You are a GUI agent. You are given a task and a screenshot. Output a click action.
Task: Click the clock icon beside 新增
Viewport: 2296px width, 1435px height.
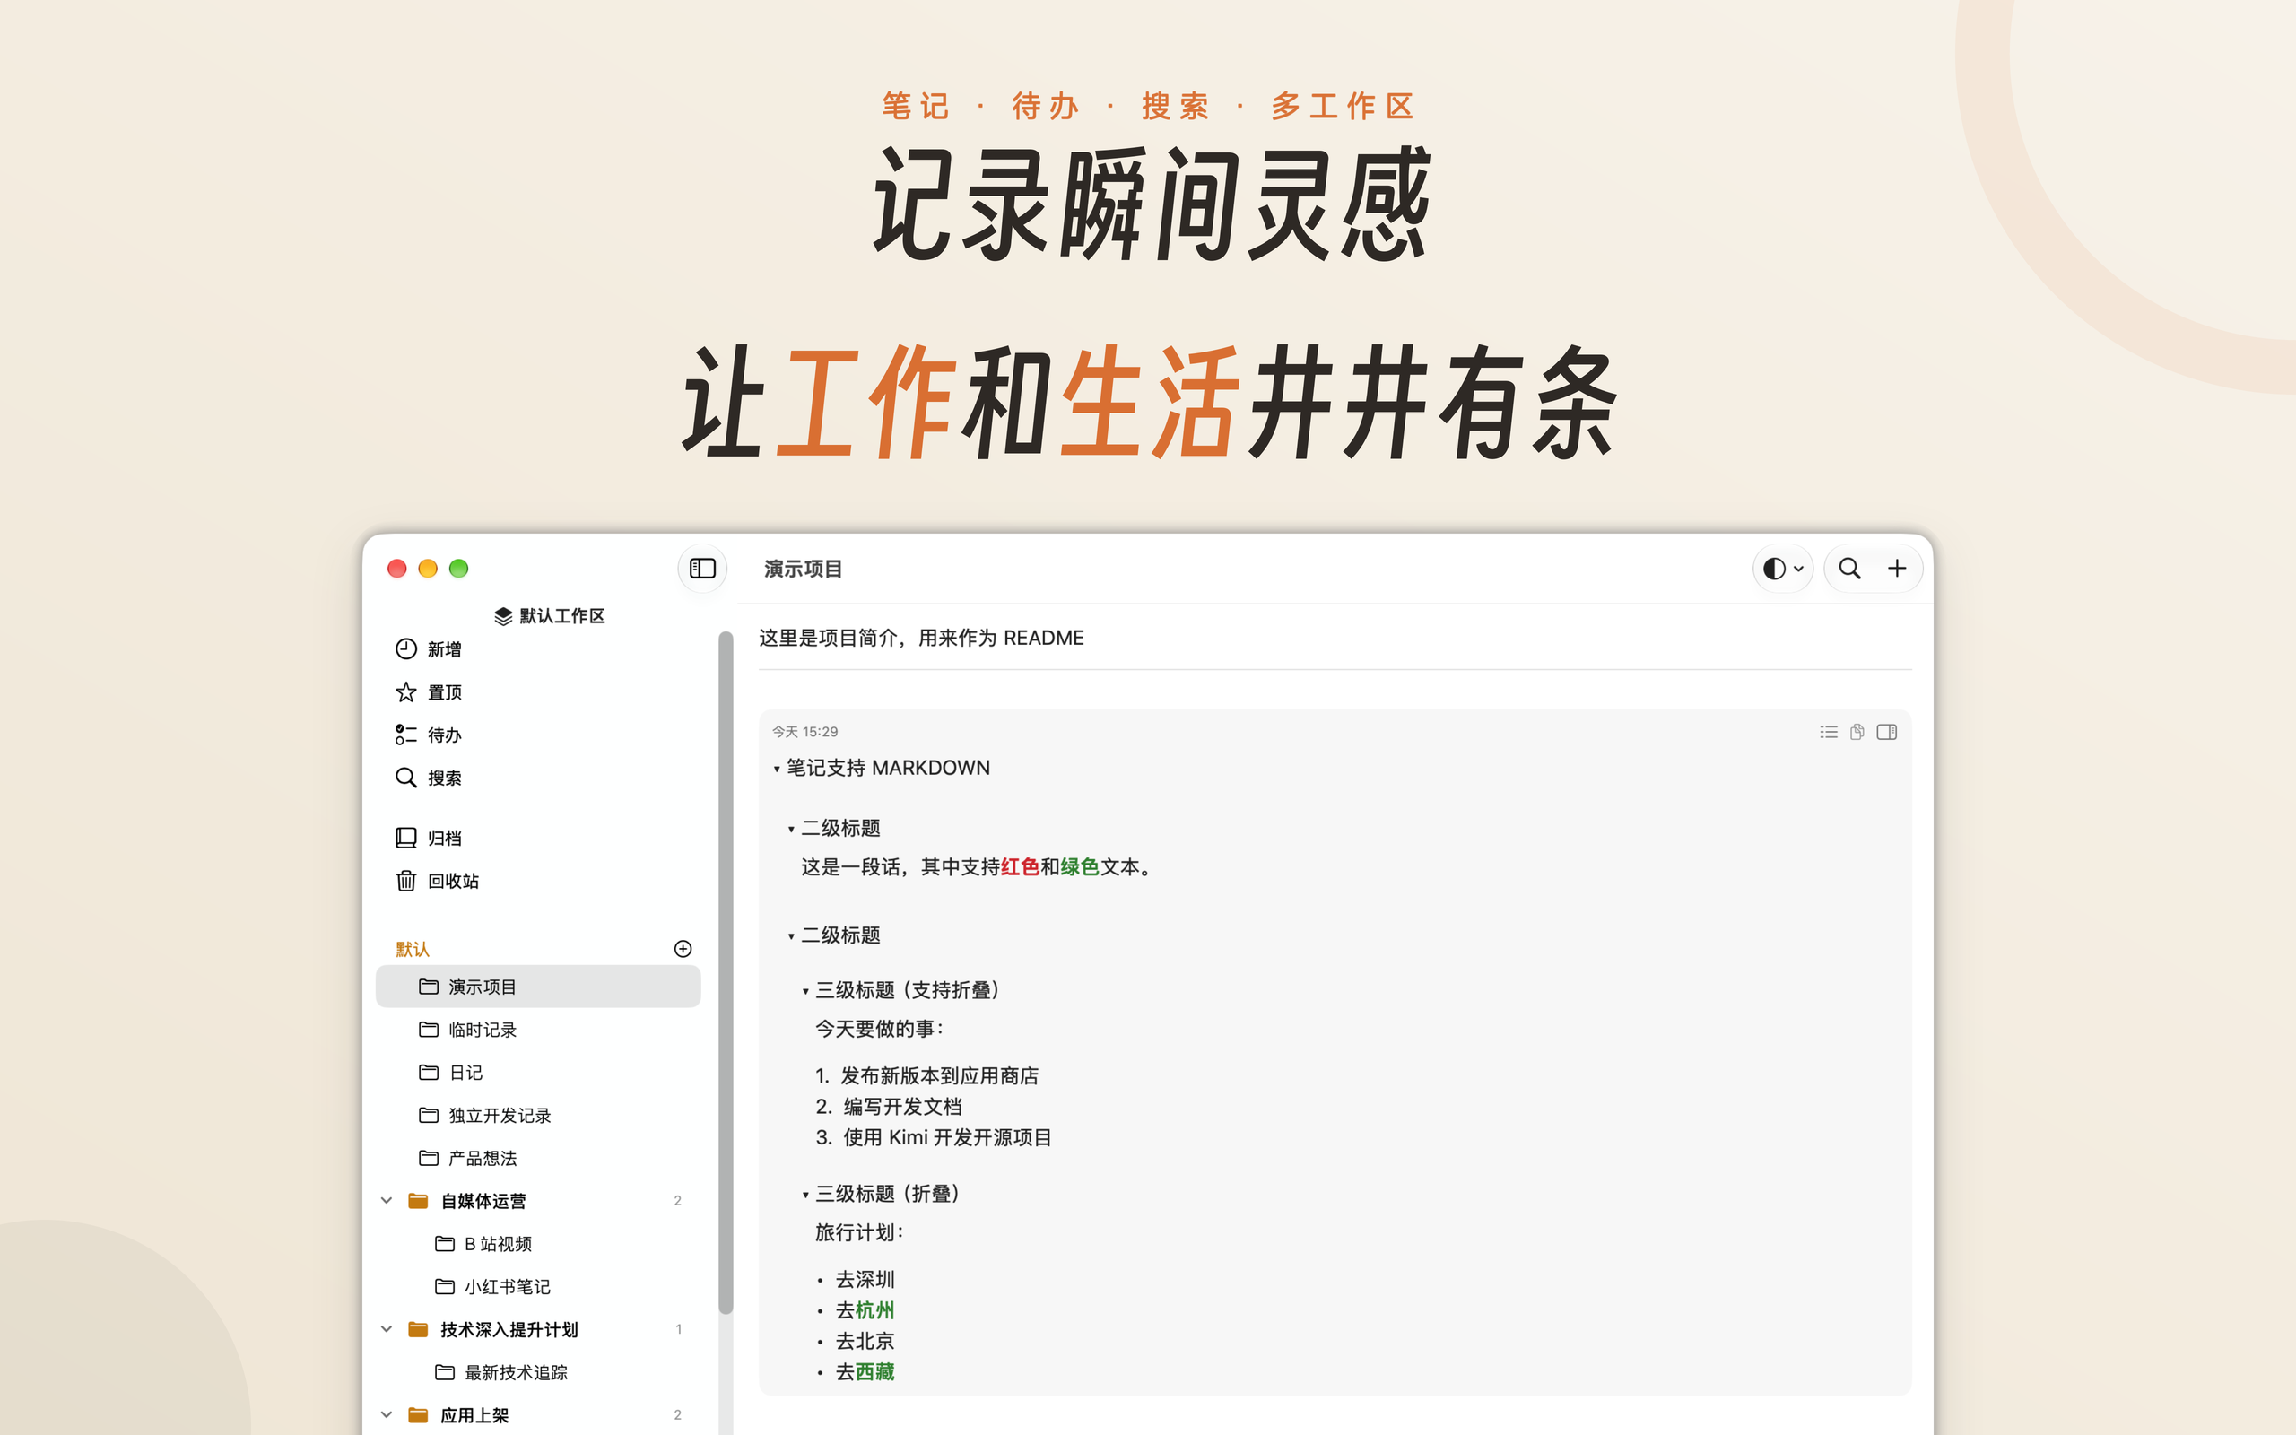406,649
